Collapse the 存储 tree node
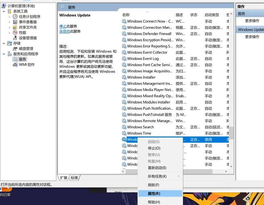 (x=4, y=43)
